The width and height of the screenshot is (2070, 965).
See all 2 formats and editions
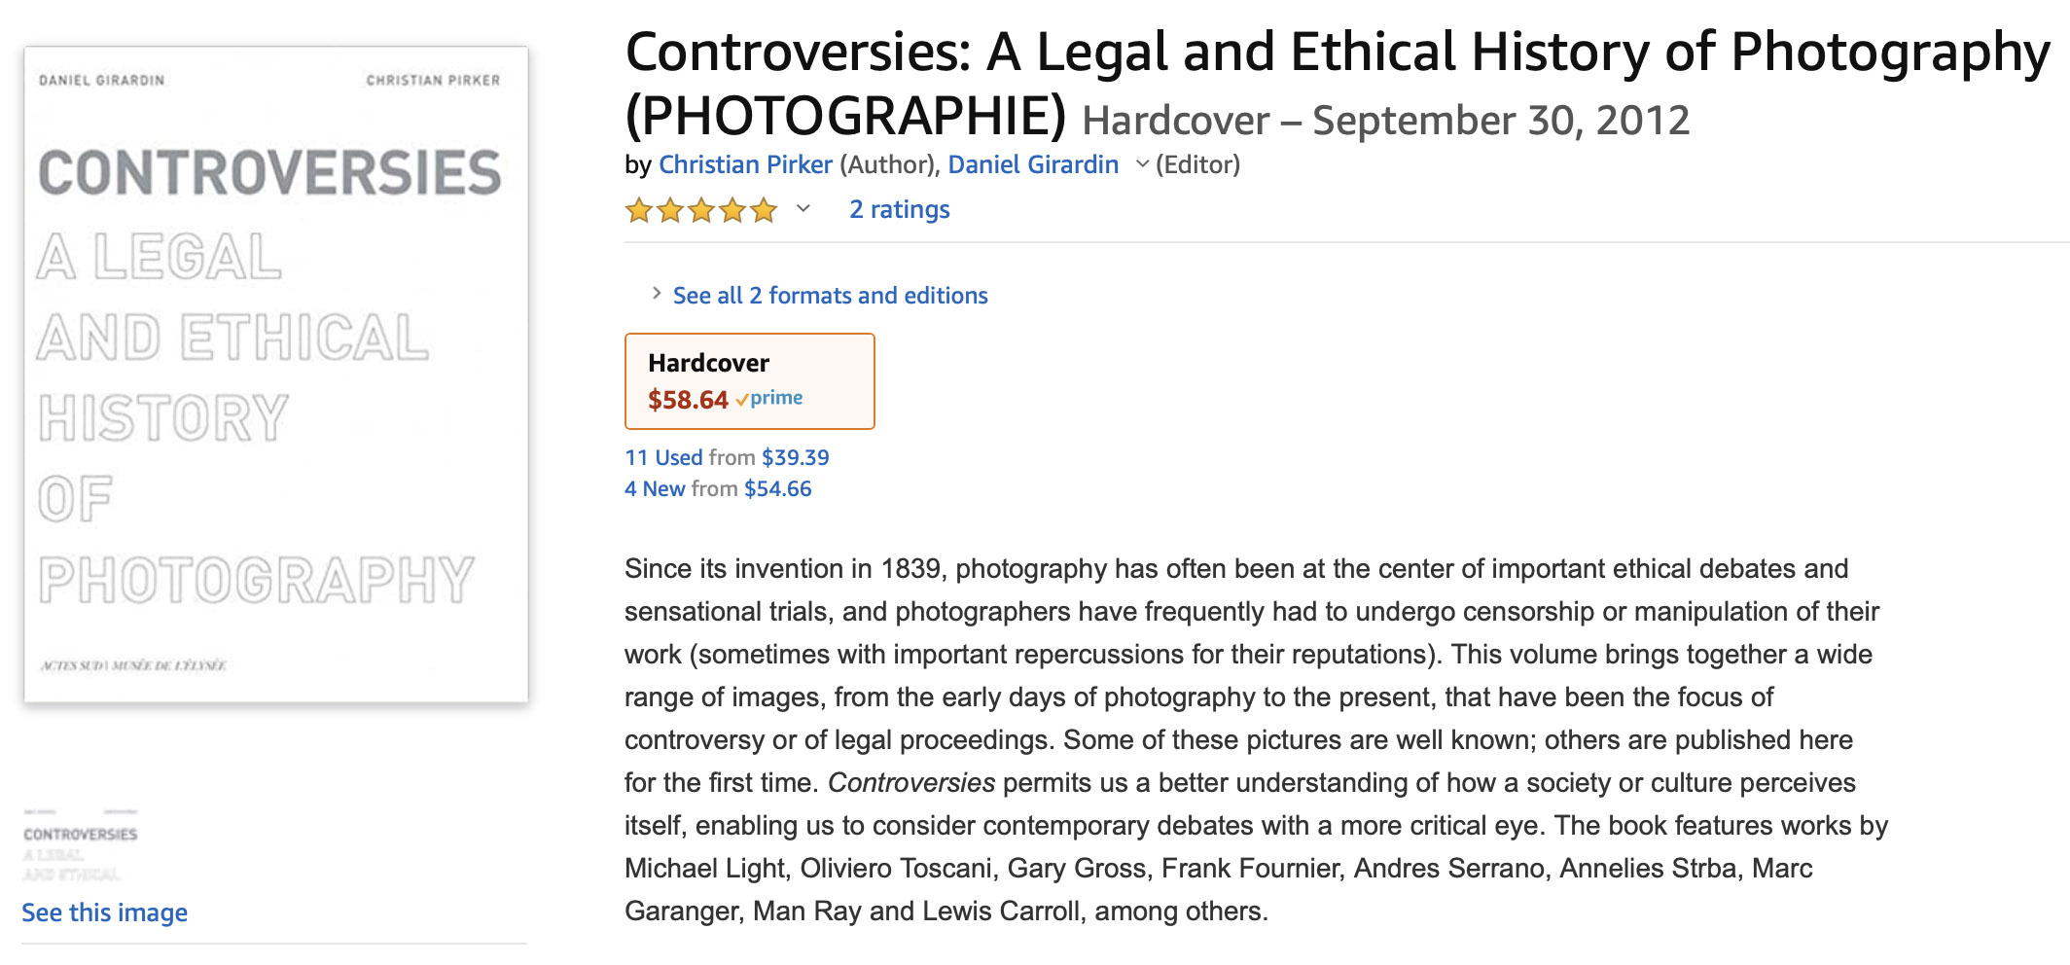coord(830,296)
